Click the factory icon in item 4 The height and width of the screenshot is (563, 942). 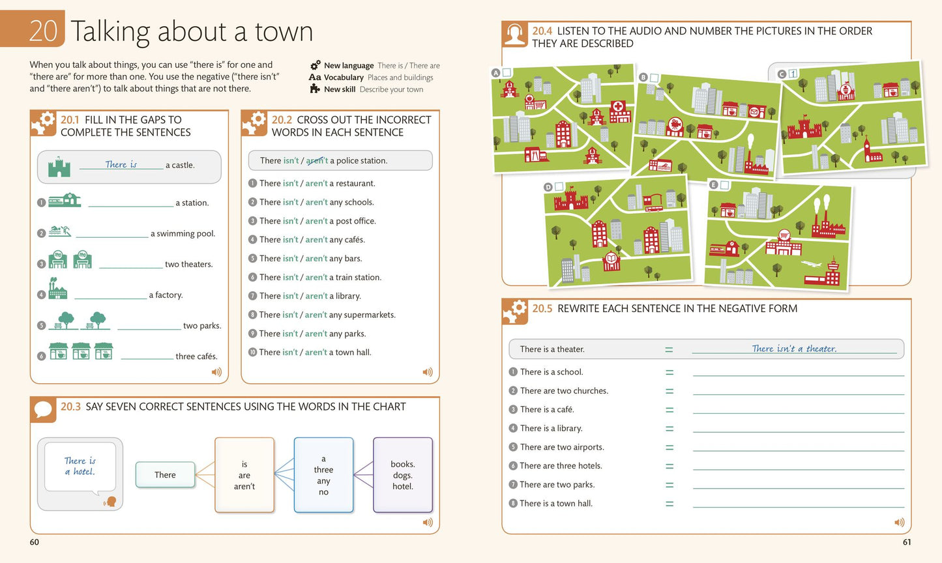57,289
